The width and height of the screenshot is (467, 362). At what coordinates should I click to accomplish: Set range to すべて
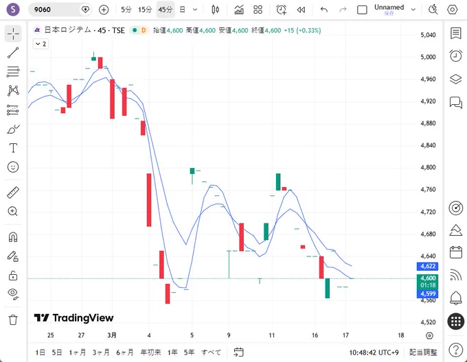point(211,352)
